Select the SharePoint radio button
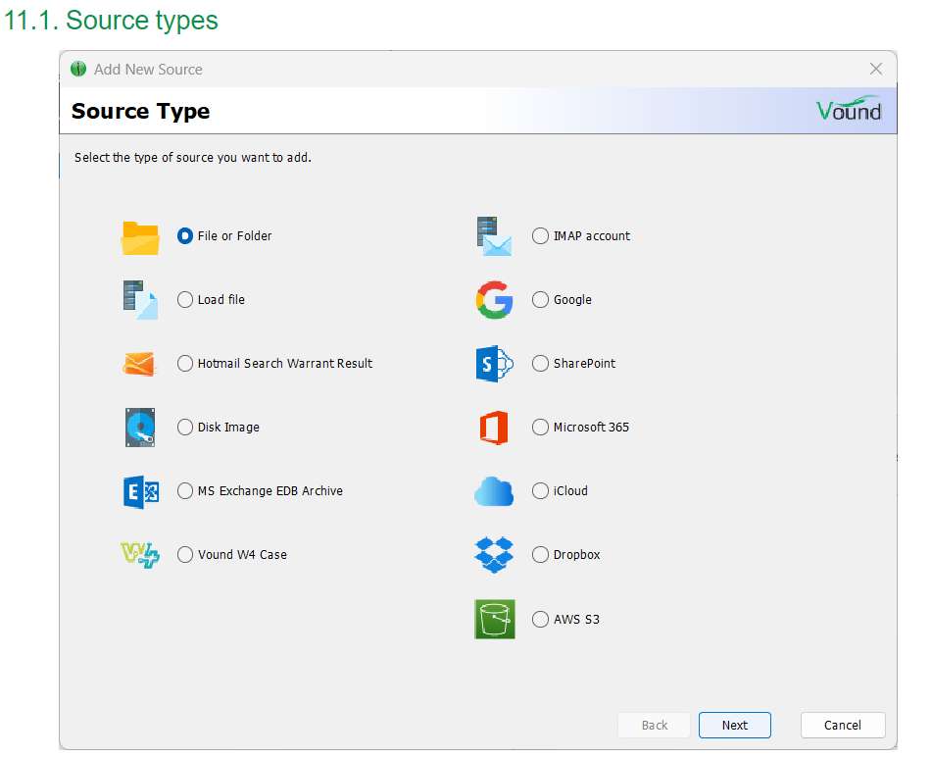 click(x=540, y=363)
